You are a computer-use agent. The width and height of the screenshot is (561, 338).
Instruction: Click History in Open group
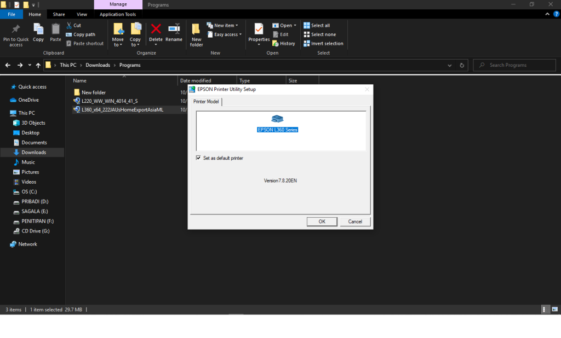(x=284, y=43)
